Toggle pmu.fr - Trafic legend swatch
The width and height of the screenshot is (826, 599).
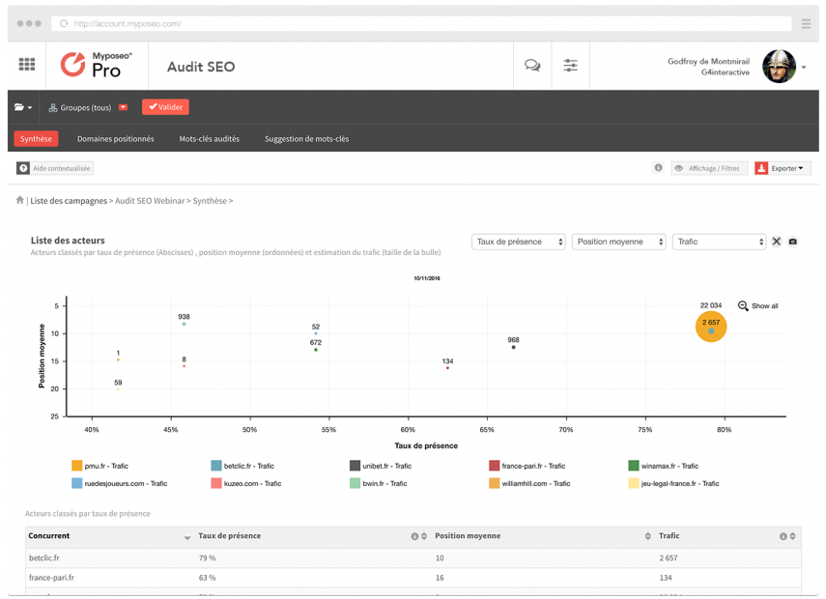pyautogui.click(x=77, y=466)
